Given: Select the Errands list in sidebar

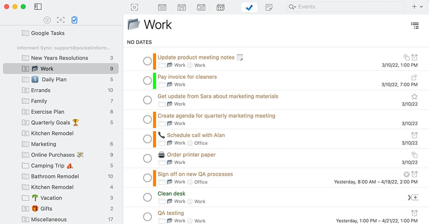Looking at the screenshot, I should point(41,90).
